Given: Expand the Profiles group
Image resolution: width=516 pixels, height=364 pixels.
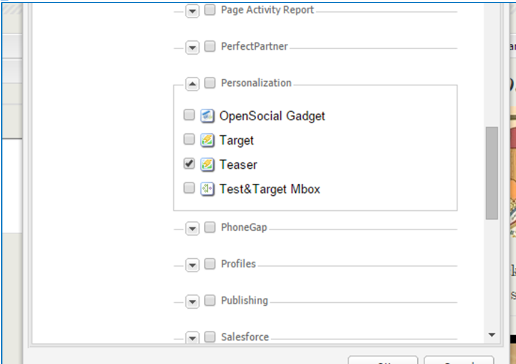Looking at the screenshot, I should click(x=192, y=265).
